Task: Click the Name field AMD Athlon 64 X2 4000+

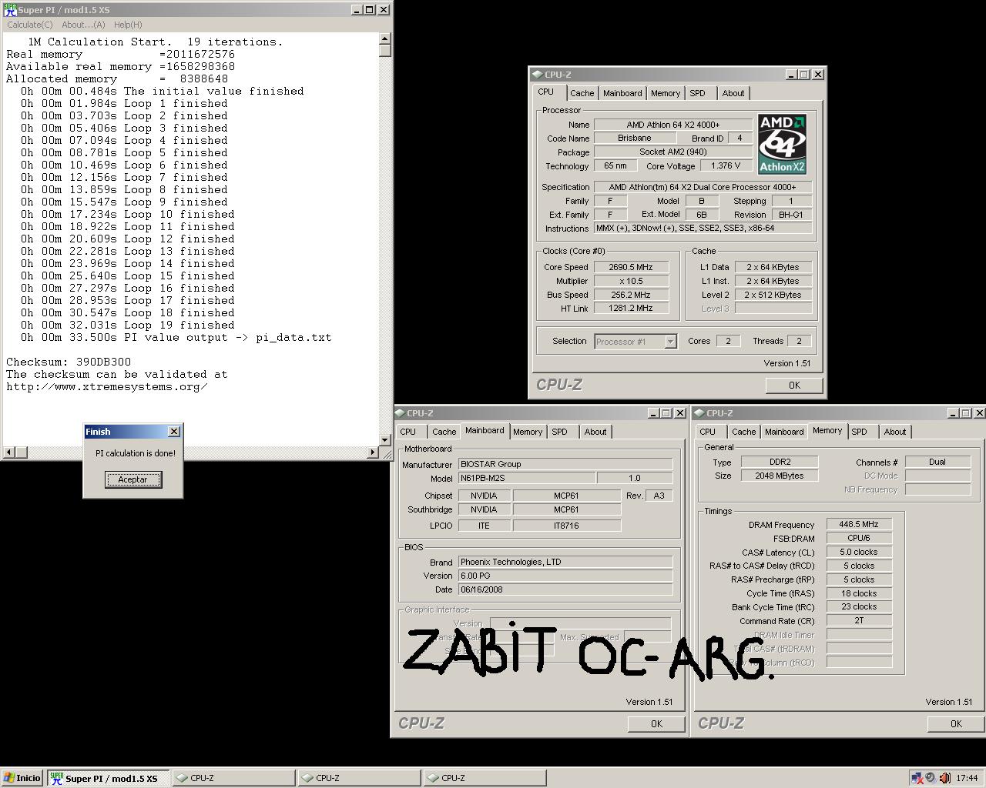Action: click(673, 125)
